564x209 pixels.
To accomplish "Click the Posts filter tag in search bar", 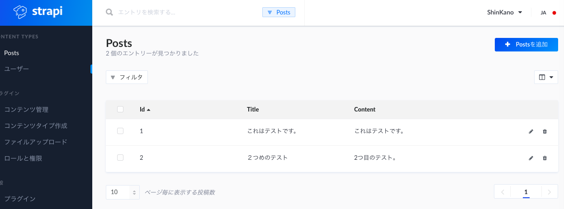I will click(279, 12).
